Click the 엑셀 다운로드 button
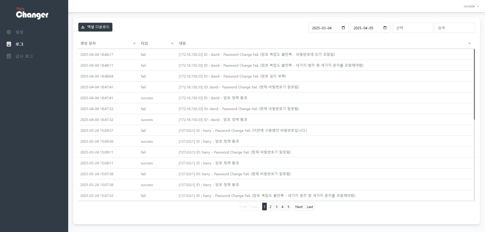 click(95, 27)
